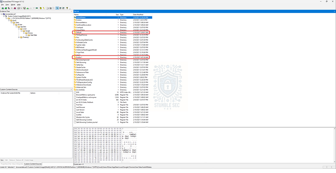336x173 pixels.
Task: Click the Capture Memory toolbar icon
Action: [37, 8]
